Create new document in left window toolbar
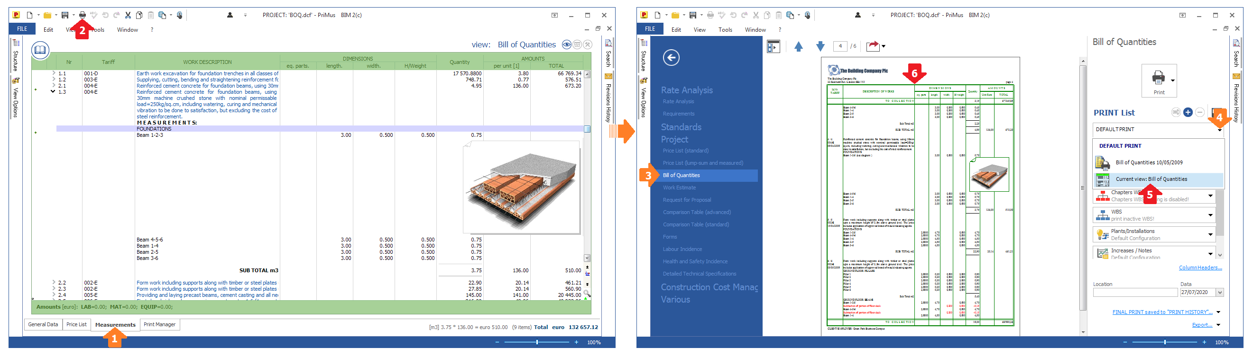Image resolution: width=1253 pixels, height=357 pixels. click(30, 15)
